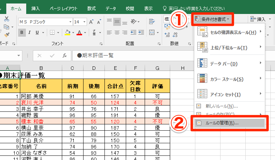Click the Wrap Text icon
This screenshot has height=160, width=275.
click(x=152, y=22)
